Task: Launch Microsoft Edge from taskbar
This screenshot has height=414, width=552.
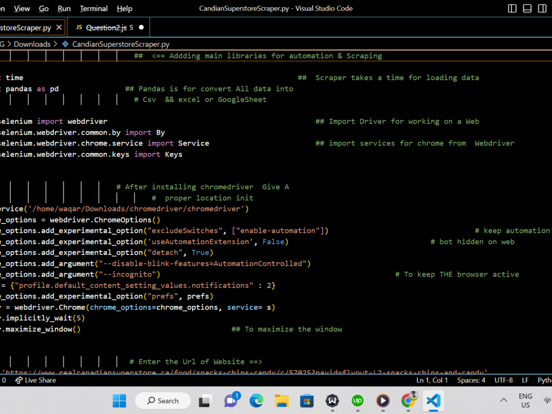Action: (x=256, y=401)
